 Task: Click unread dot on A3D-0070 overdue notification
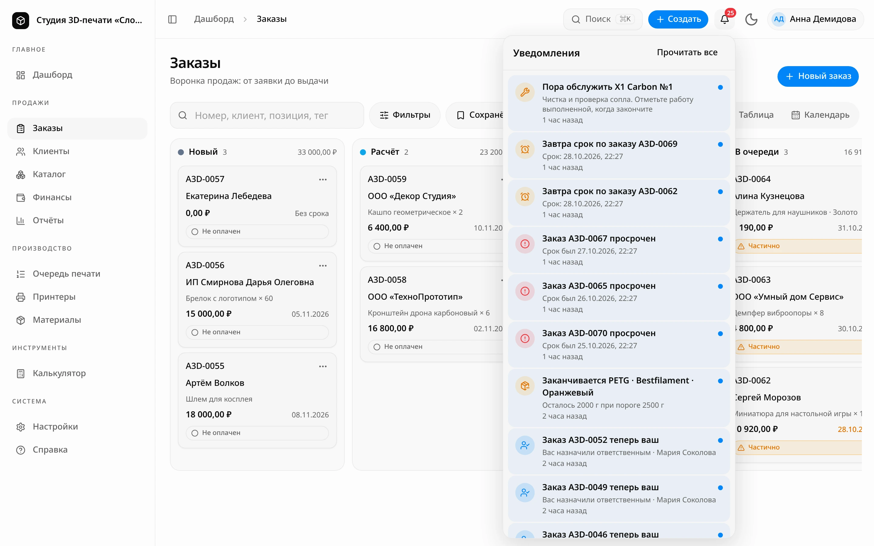[x=720, y=334]
